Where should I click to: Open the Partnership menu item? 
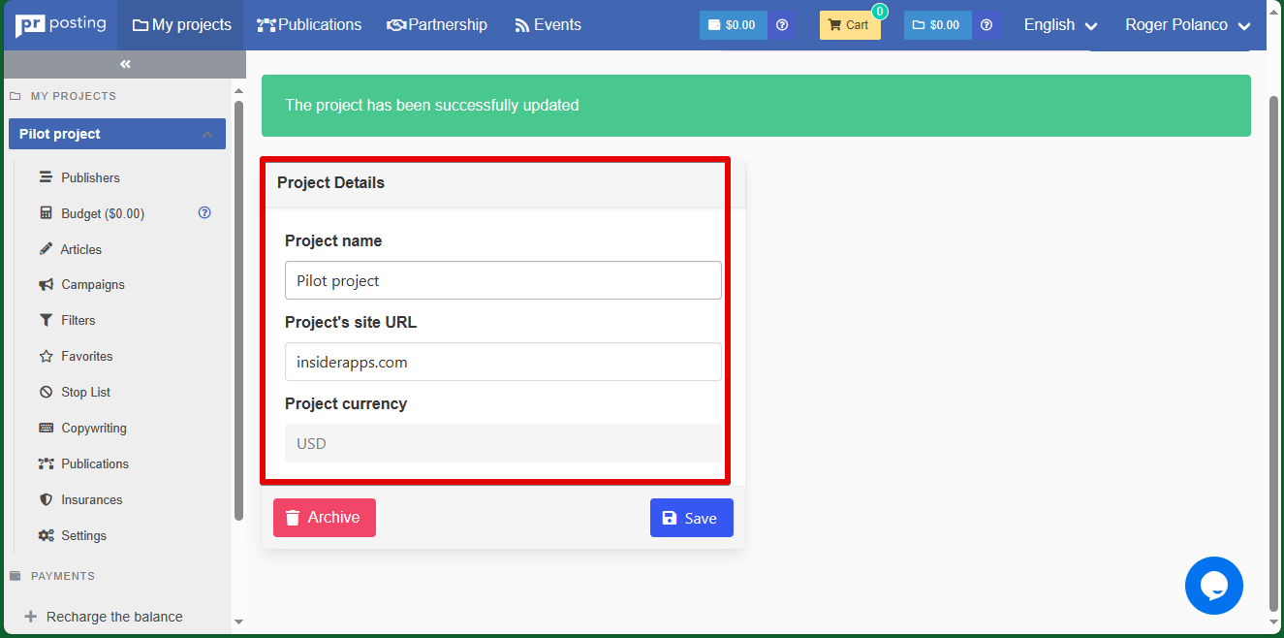coord(437,25)
